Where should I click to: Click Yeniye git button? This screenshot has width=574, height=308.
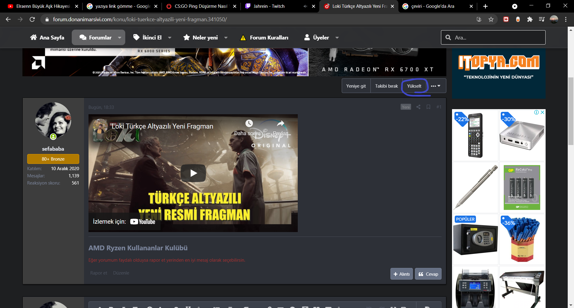(356, 86)
